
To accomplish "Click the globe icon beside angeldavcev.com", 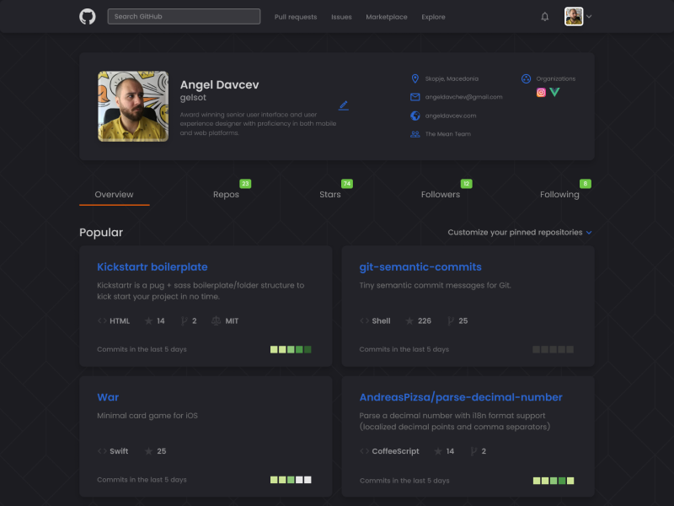I will point(414,116).
